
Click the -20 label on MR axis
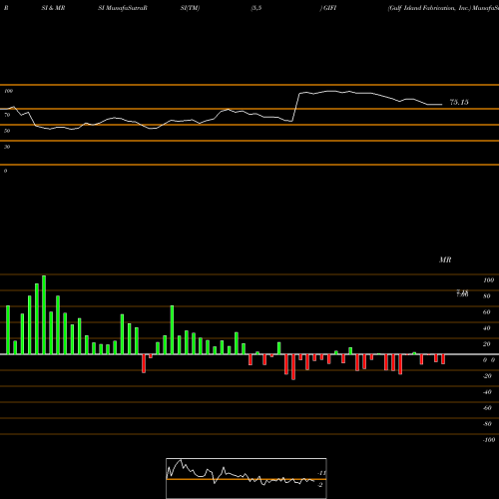pos(487,376)
